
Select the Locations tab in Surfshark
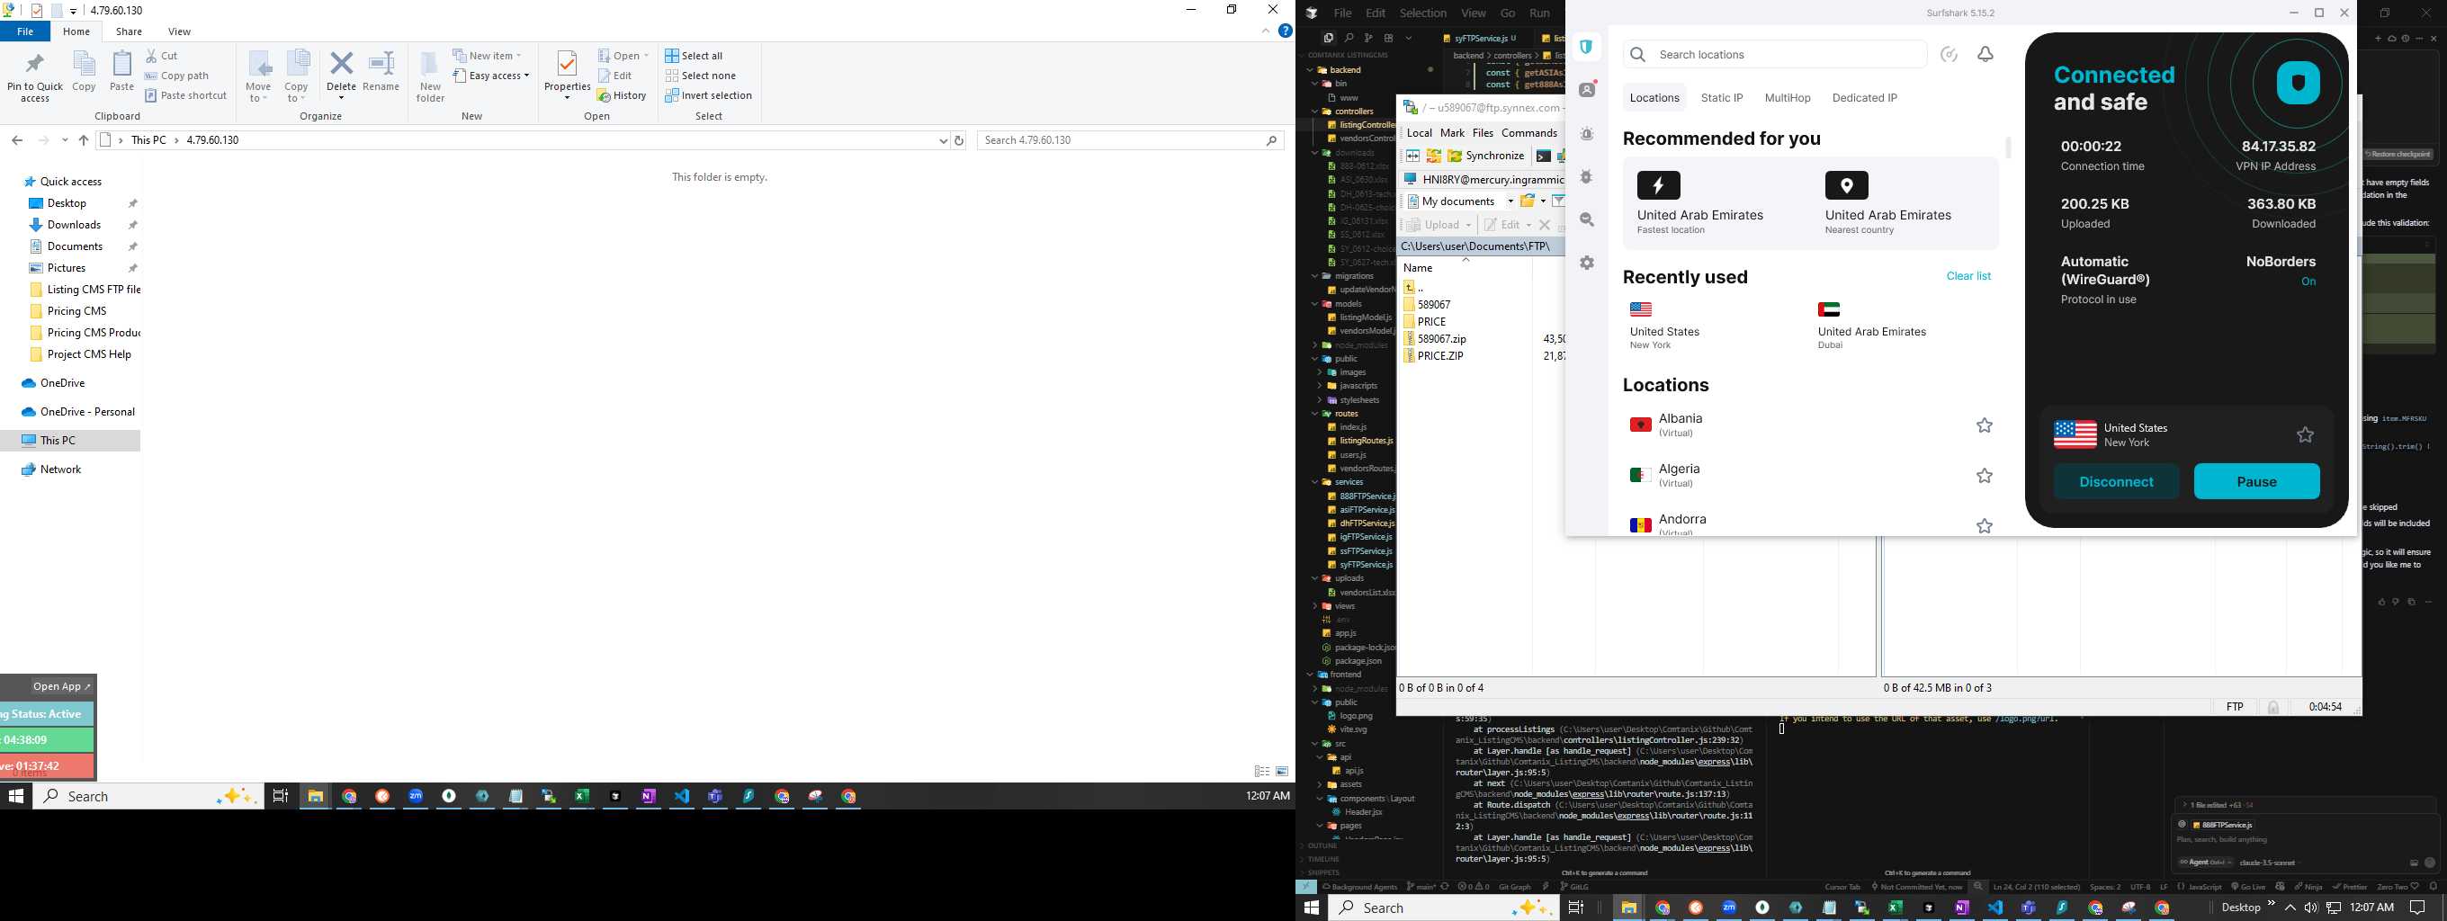point(1654,98)
